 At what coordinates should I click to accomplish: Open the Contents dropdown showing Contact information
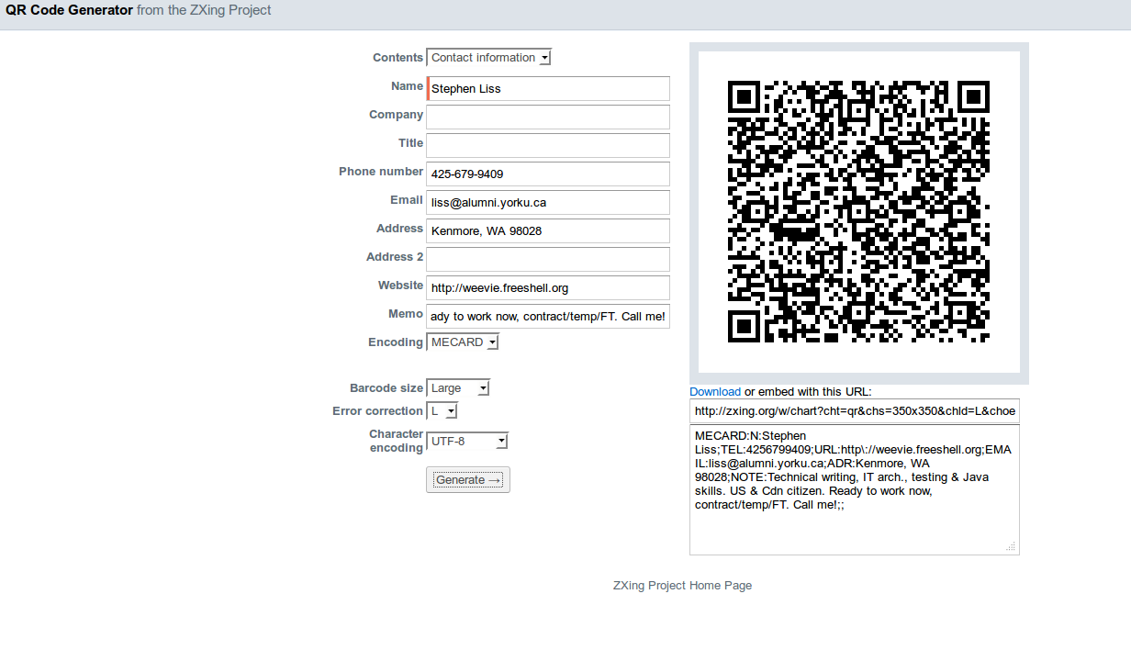click(x=488, y=57)
